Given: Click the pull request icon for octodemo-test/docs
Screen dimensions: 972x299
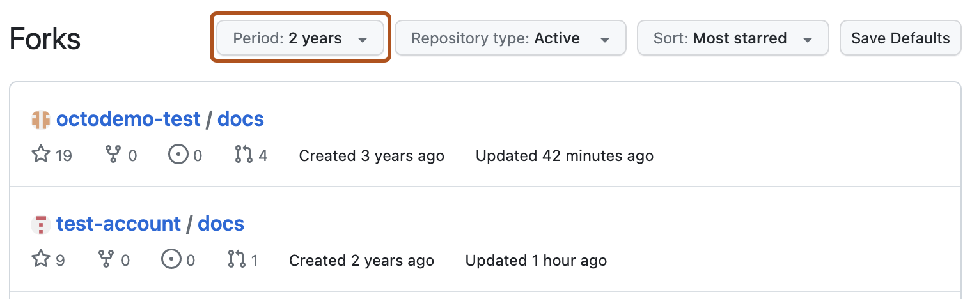Looking at the screenshot, I should tap(244, 155).
